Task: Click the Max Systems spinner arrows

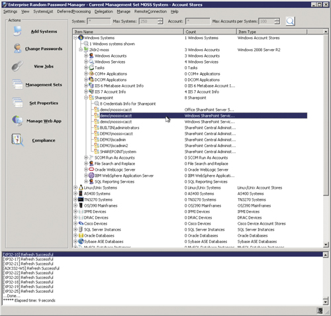Action: click(161, 21)
